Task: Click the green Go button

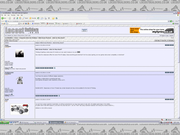Action: click(172, 21)
